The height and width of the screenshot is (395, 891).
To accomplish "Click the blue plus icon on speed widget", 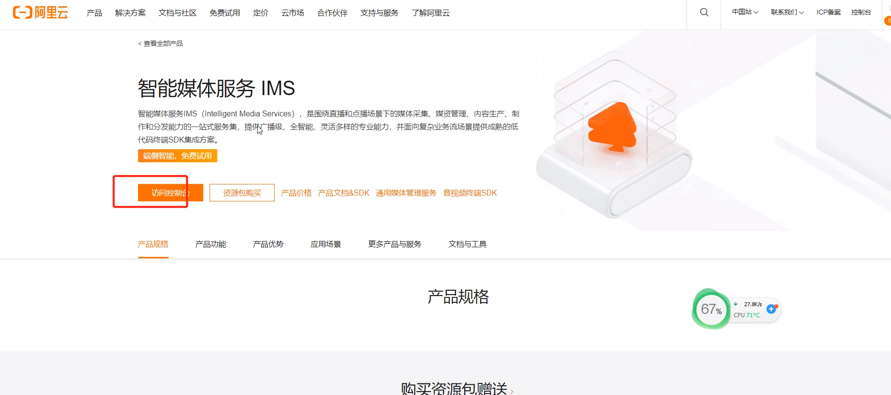I will pyautogui.click(x=771, y=309).
